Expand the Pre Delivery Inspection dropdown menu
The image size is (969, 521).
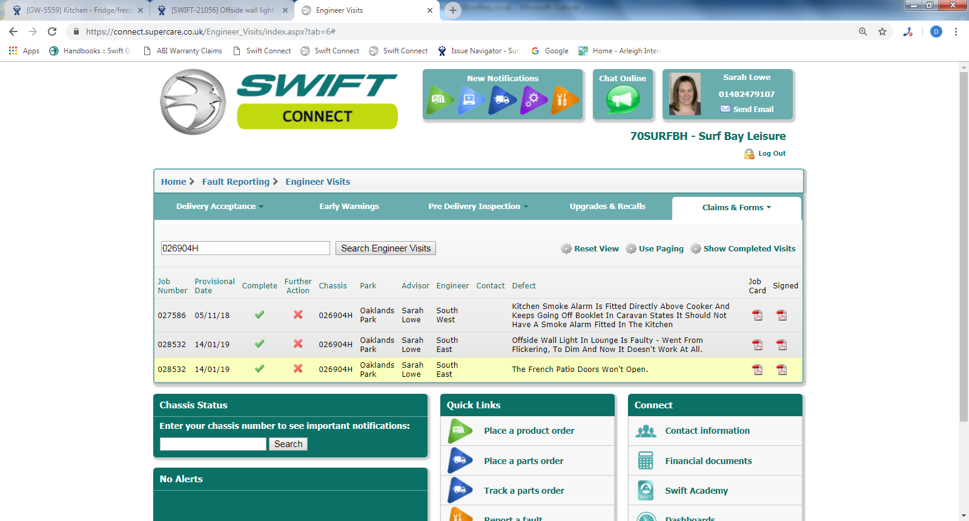[478, 207]
